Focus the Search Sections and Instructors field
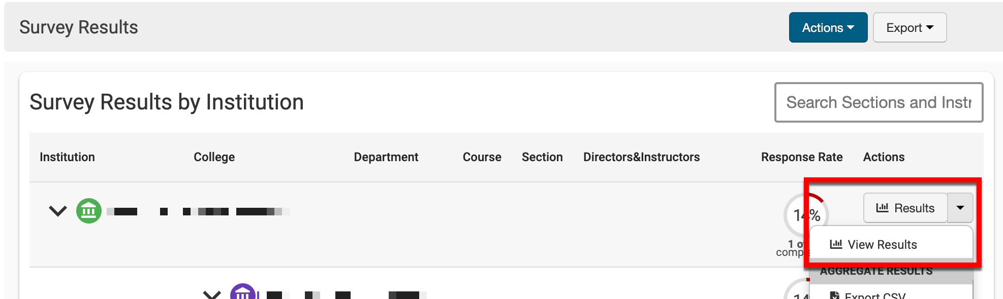 pyautogui.click(x=879, y=102)
